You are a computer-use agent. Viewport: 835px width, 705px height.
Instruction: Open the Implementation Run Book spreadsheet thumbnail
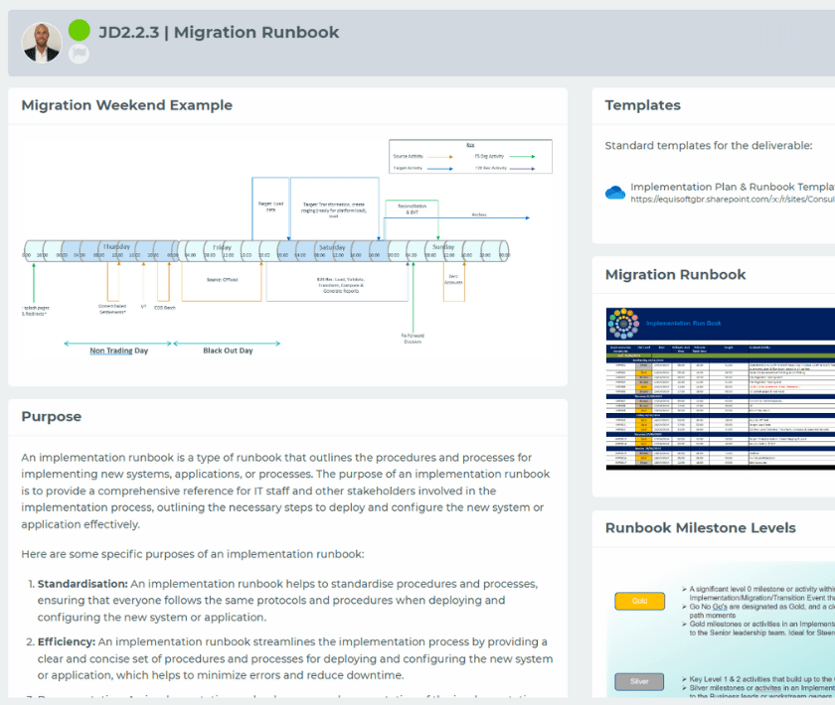[721, 402]
